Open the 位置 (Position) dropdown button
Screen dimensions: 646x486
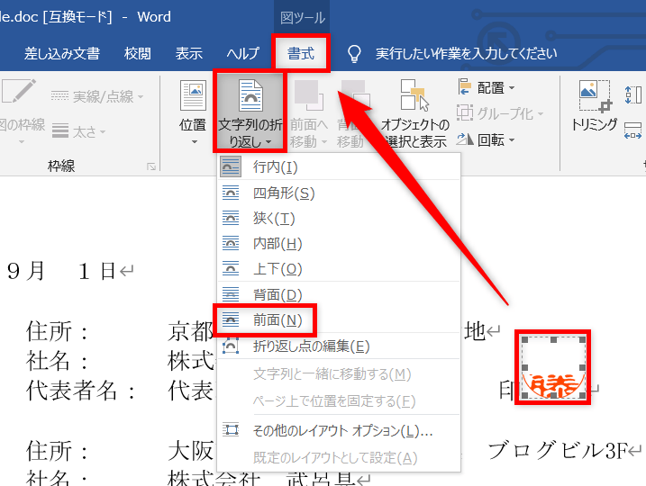pyautogui.click(x=193, y=113)
